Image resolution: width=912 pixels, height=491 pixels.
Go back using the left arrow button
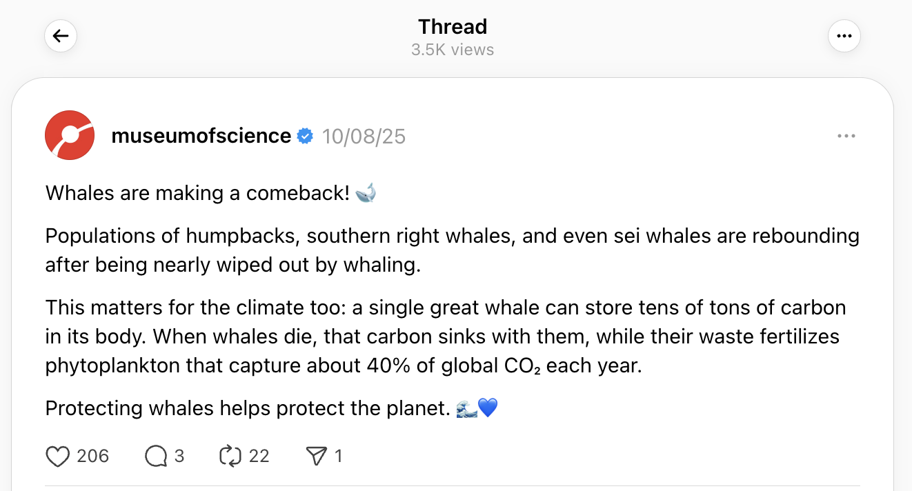point(61,36)
